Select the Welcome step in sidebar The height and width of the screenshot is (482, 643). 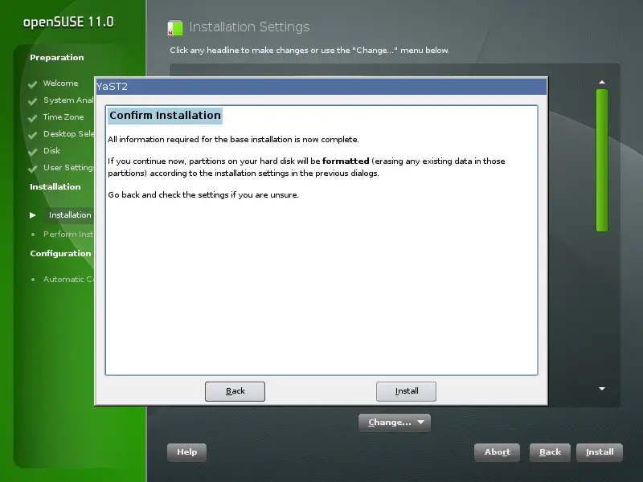(x=61, y=84)
